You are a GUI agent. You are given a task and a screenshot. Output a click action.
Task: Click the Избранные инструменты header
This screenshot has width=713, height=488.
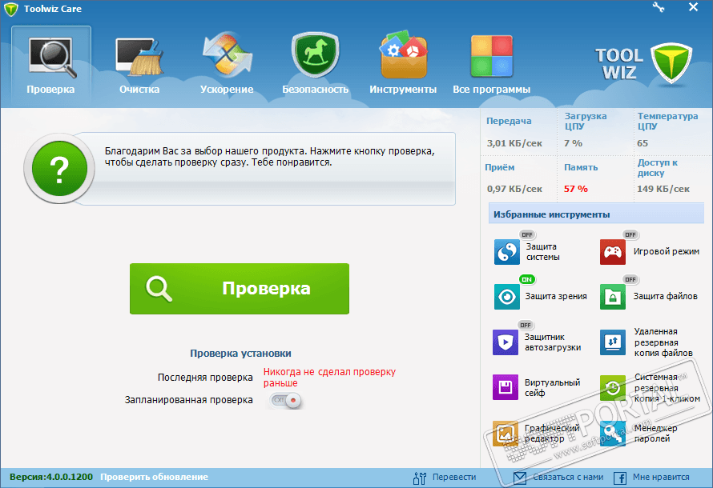[596, 214]
